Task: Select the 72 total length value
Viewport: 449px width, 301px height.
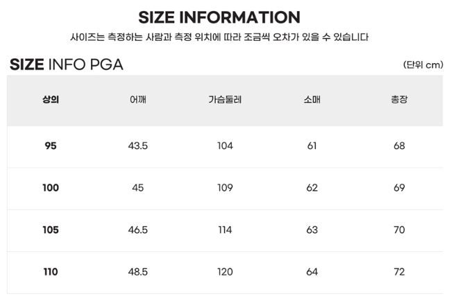Action: (x=399, y=272)
